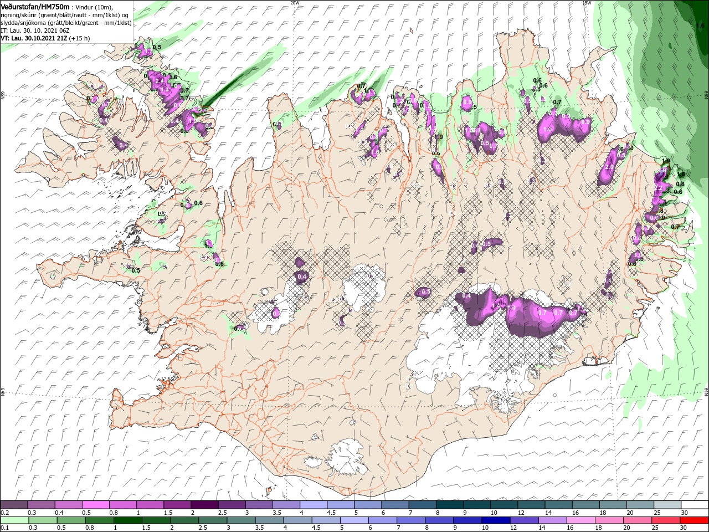Click the 15W longitude label
This screenshot has height=532, width=709.
[x=587, y=3]
